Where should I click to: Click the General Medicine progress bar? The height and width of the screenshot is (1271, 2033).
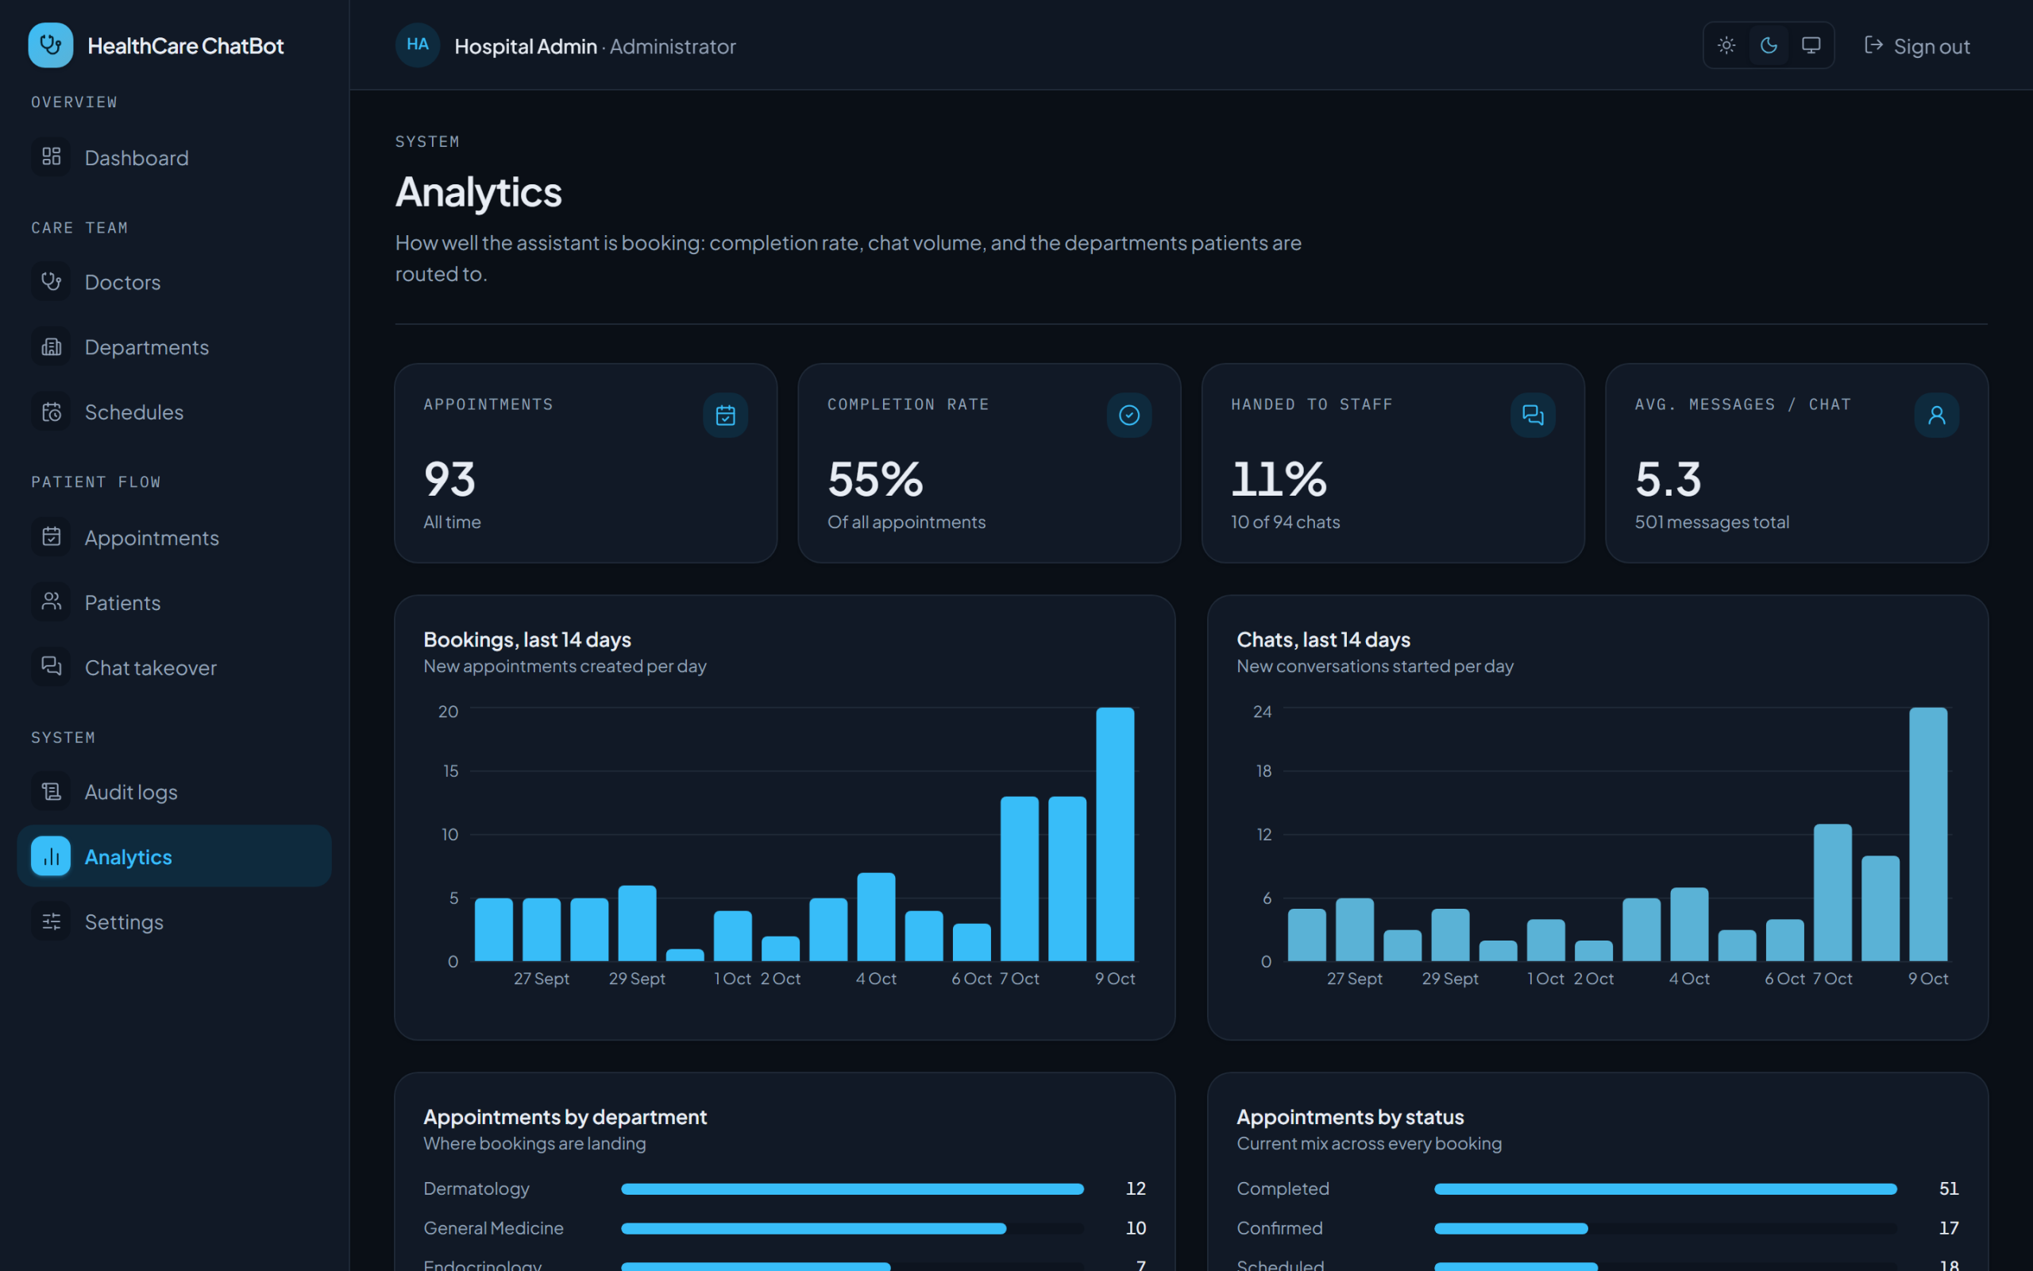[852, 1228]
